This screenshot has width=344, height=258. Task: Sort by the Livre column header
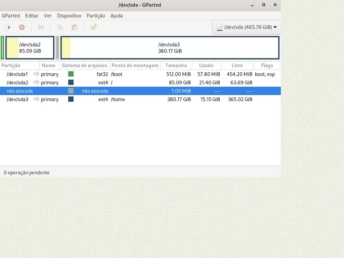click(238, 66)
